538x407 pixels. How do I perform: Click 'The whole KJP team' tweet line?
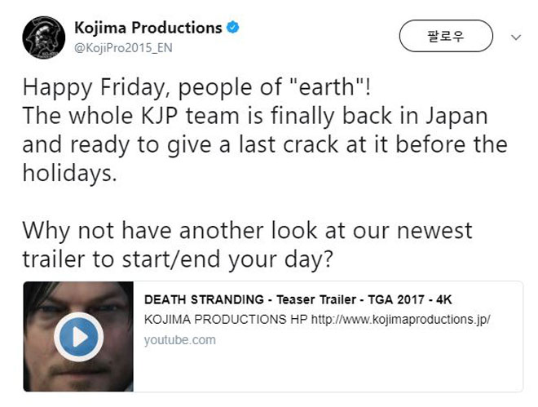[255, 116]
